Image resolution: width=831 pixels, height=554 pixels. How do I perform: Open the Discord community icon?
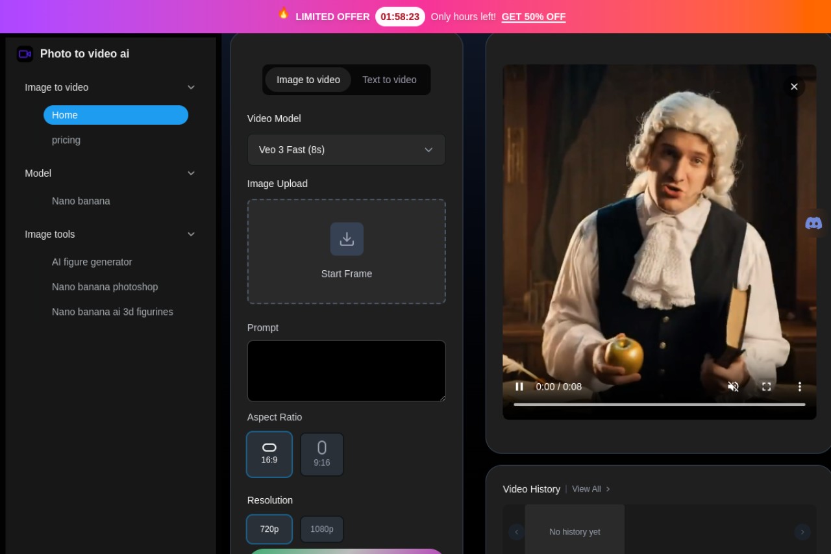pyautogui.click(x=813, y=223)
